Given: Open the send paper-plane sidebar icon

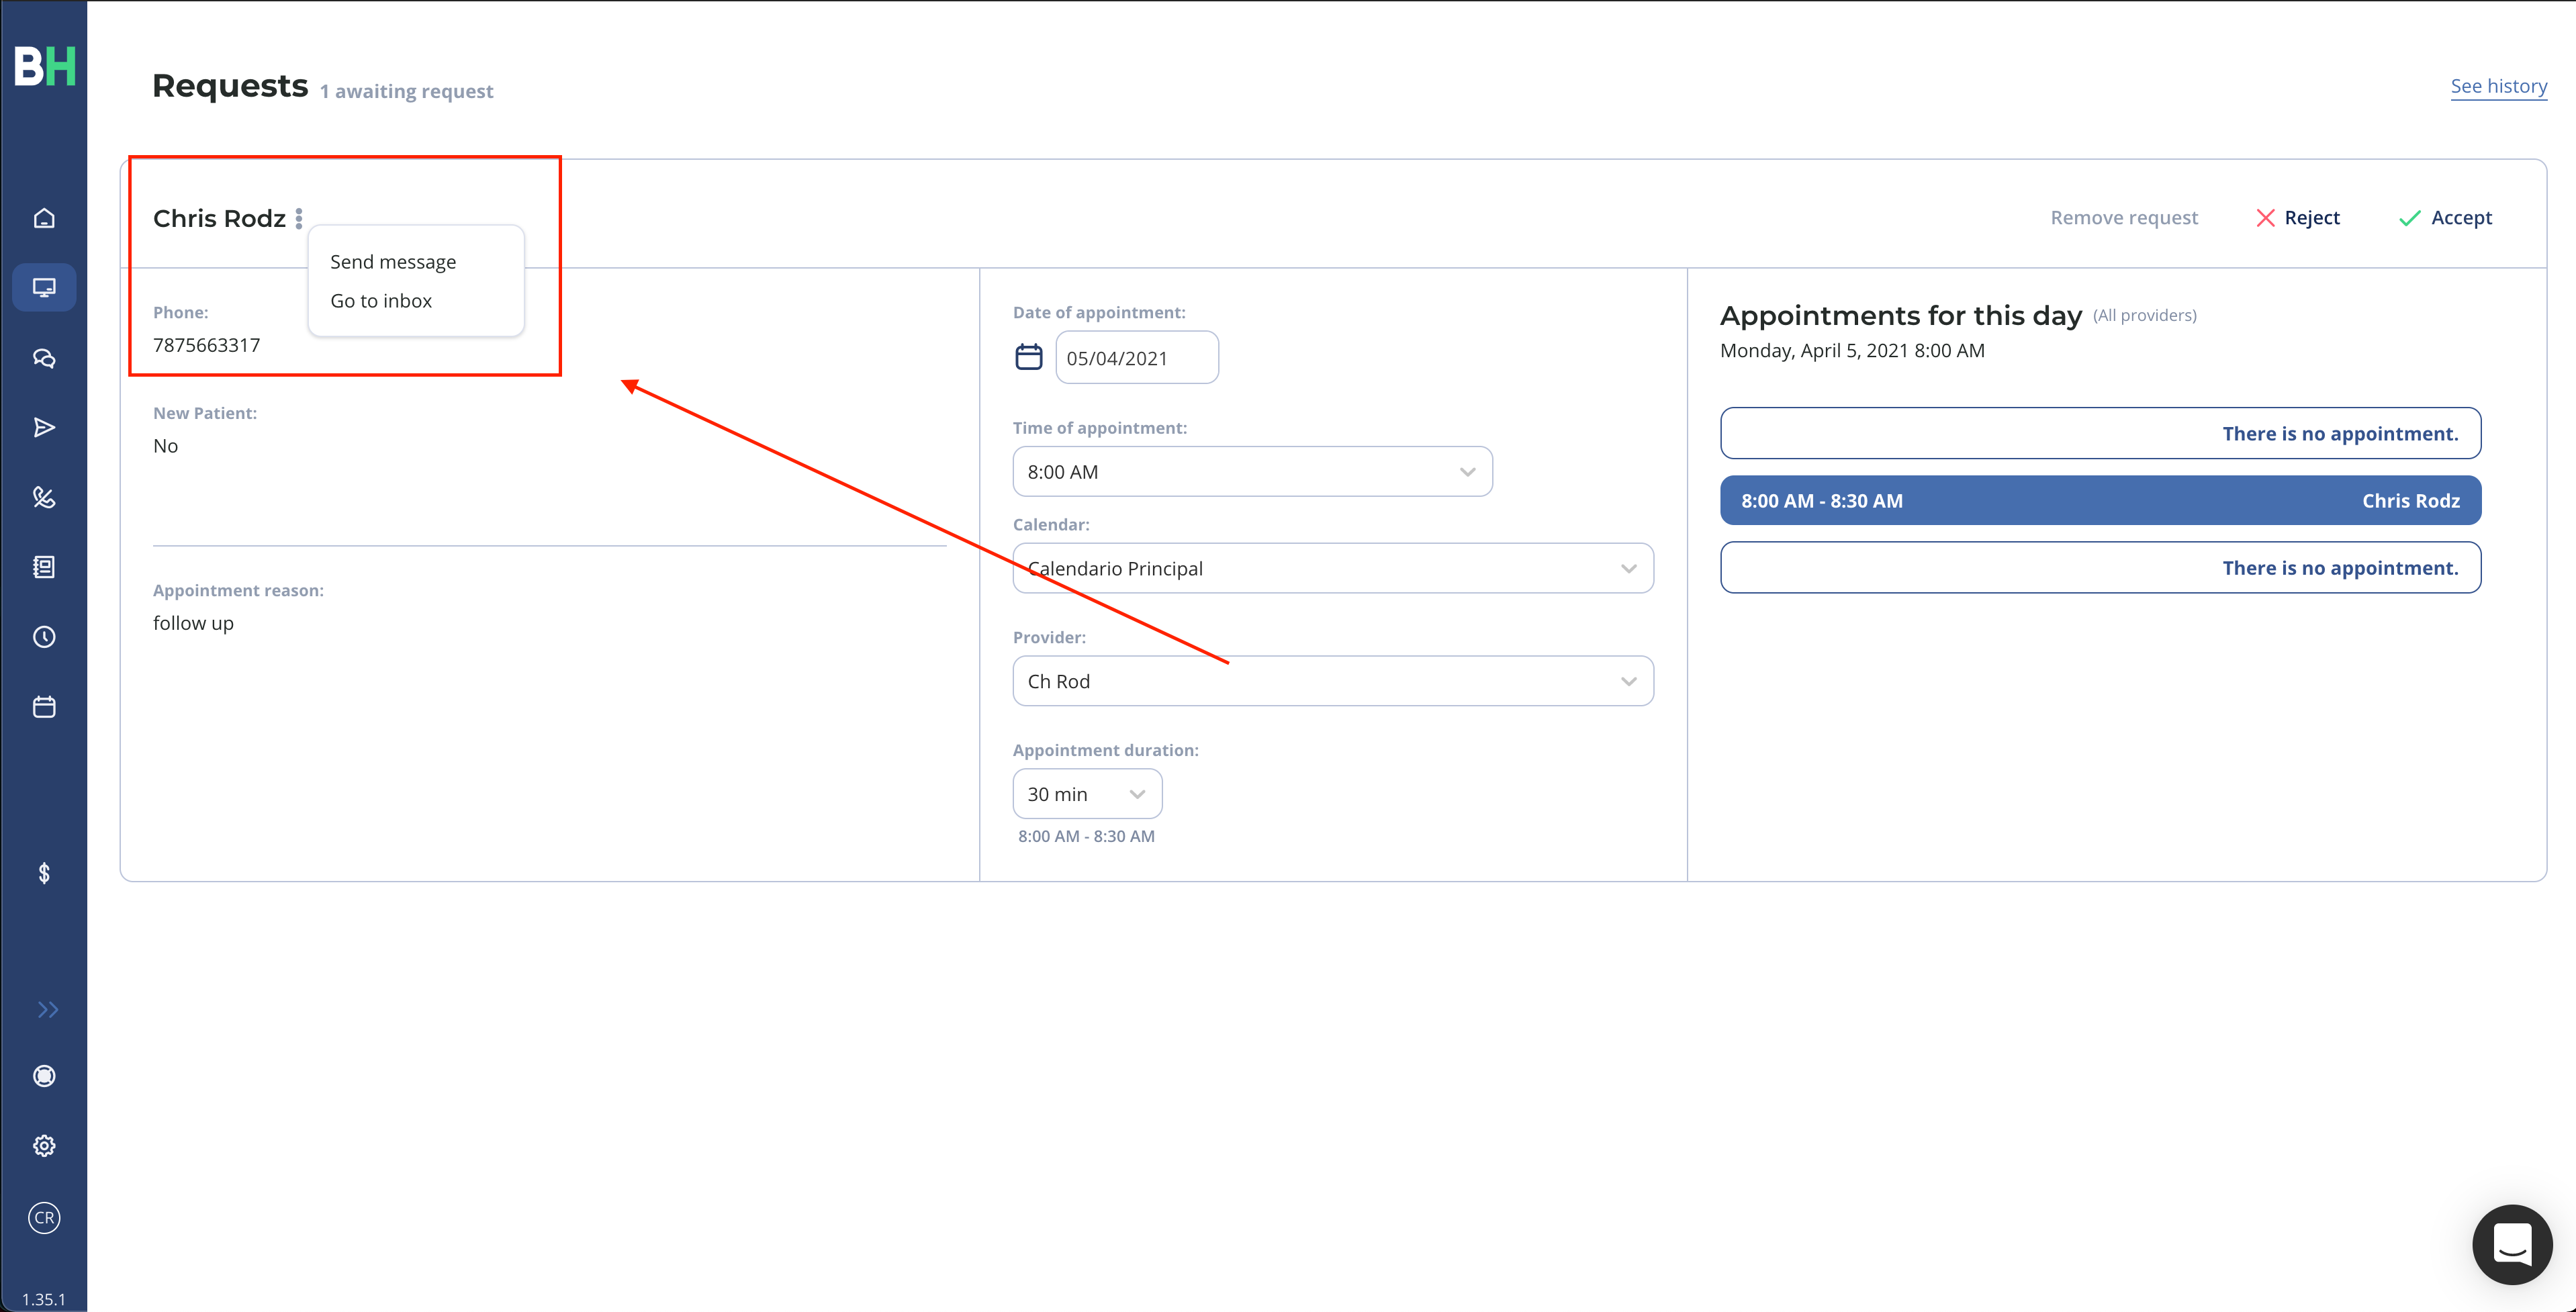Looking at the screenshot, I should (x=44, y=428).
